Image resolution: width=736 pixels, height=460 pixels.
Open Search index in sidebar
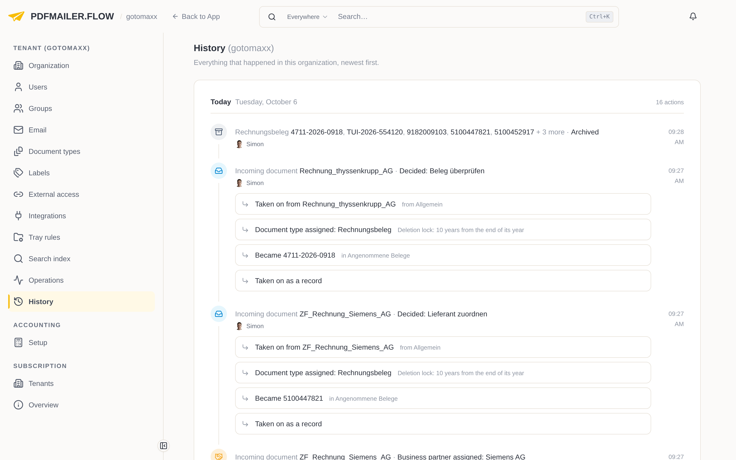pyautogui.click(x=81, y=259)
